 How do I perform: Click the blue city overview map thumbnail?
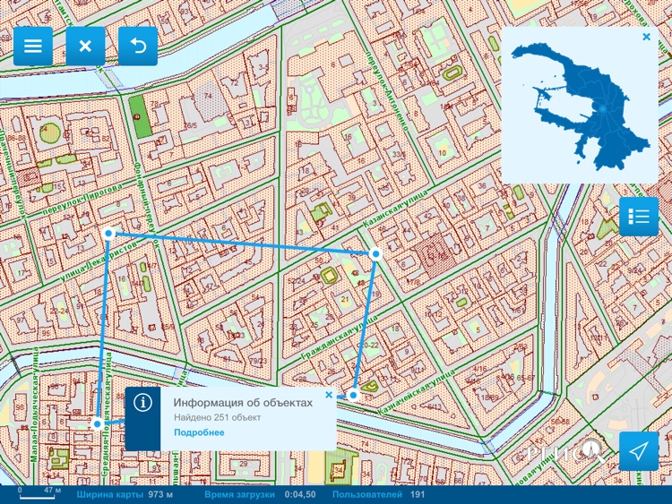pyautogui.click(x=589, y=106)
